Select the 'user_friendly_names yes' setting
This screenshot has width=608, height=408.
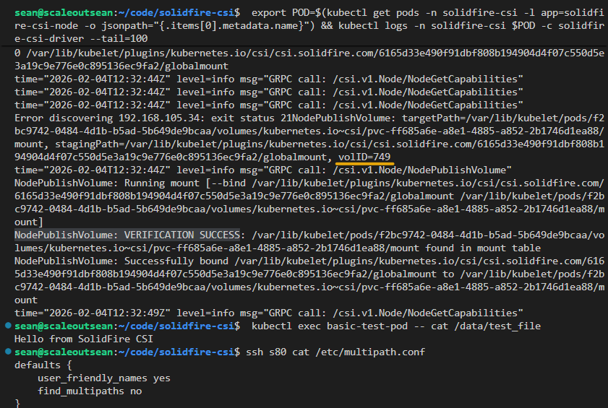tap(104, 378)
